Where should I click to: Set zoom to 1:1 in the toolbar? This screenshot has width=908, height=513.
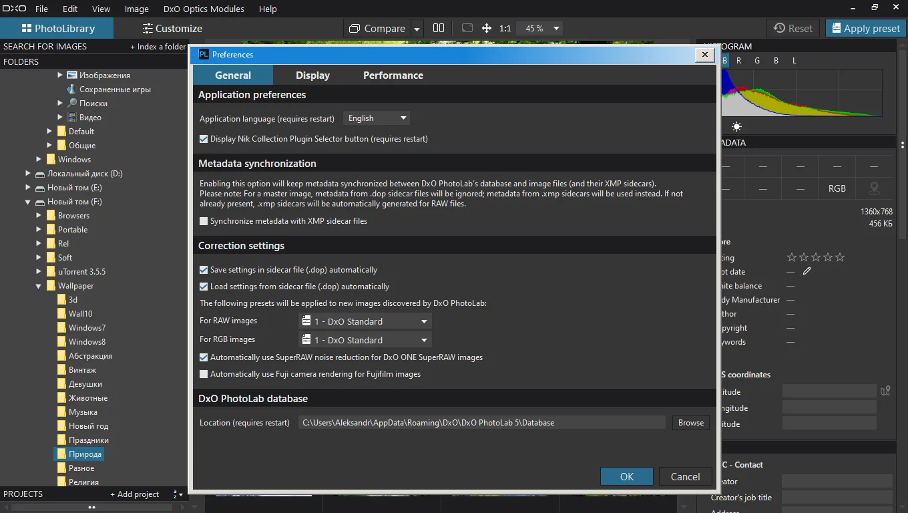pos(505,29)
